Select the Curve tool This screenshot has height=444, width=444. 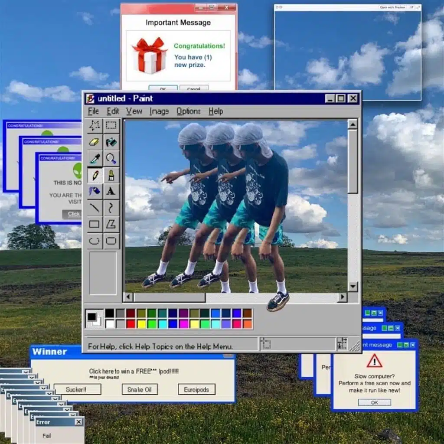click(x=111, y=208)
